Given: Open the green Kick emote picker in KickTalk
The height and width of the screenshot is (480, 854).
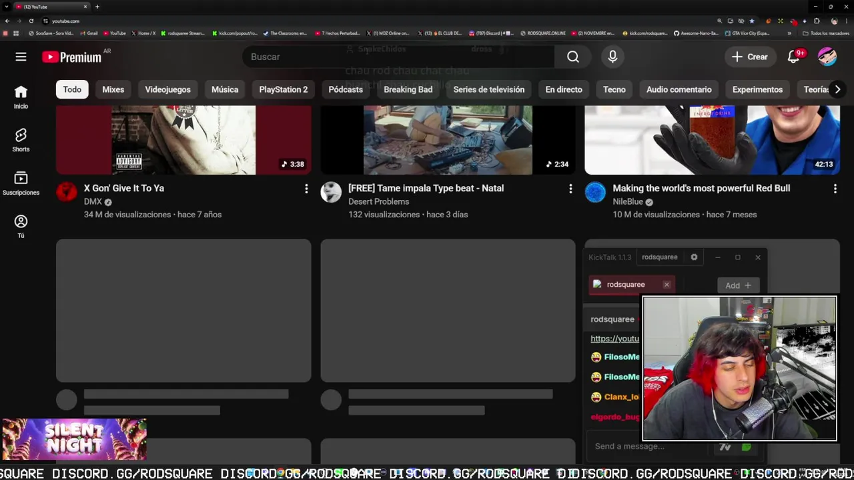Looking at the screenshot, I should pyautogui.click(x=746, y=447).
